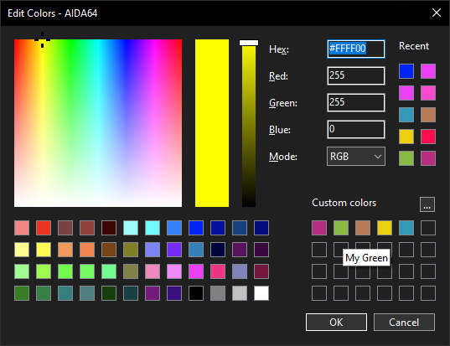Select the Hex value input field
Image resolution: width=450 pixels, height=346 pixels.
coord(356,49)
